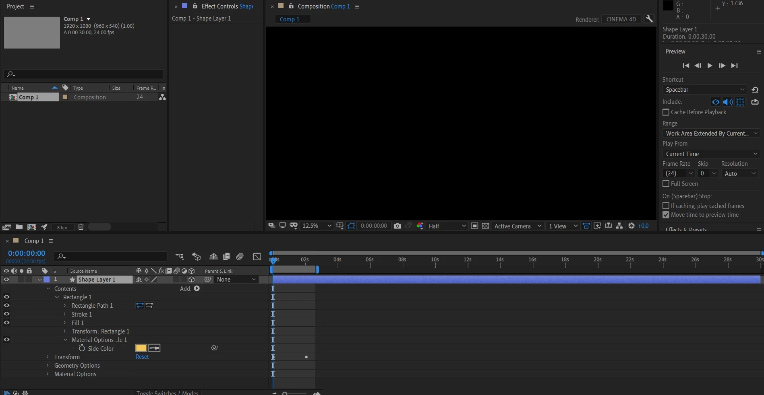Enable Full Screen checkbox
Image resolution: width=764 pixels, height=395 pixels.
[x=666, y=184]
